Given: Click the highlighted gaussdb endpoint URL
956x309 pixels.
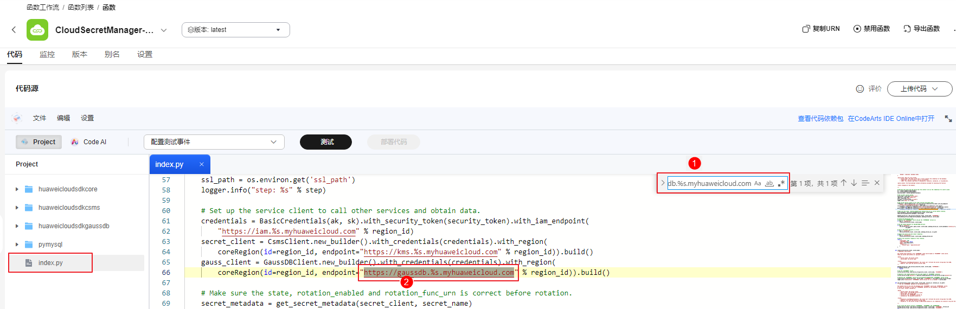Looking at the screenshot, I should click(439, 273).
